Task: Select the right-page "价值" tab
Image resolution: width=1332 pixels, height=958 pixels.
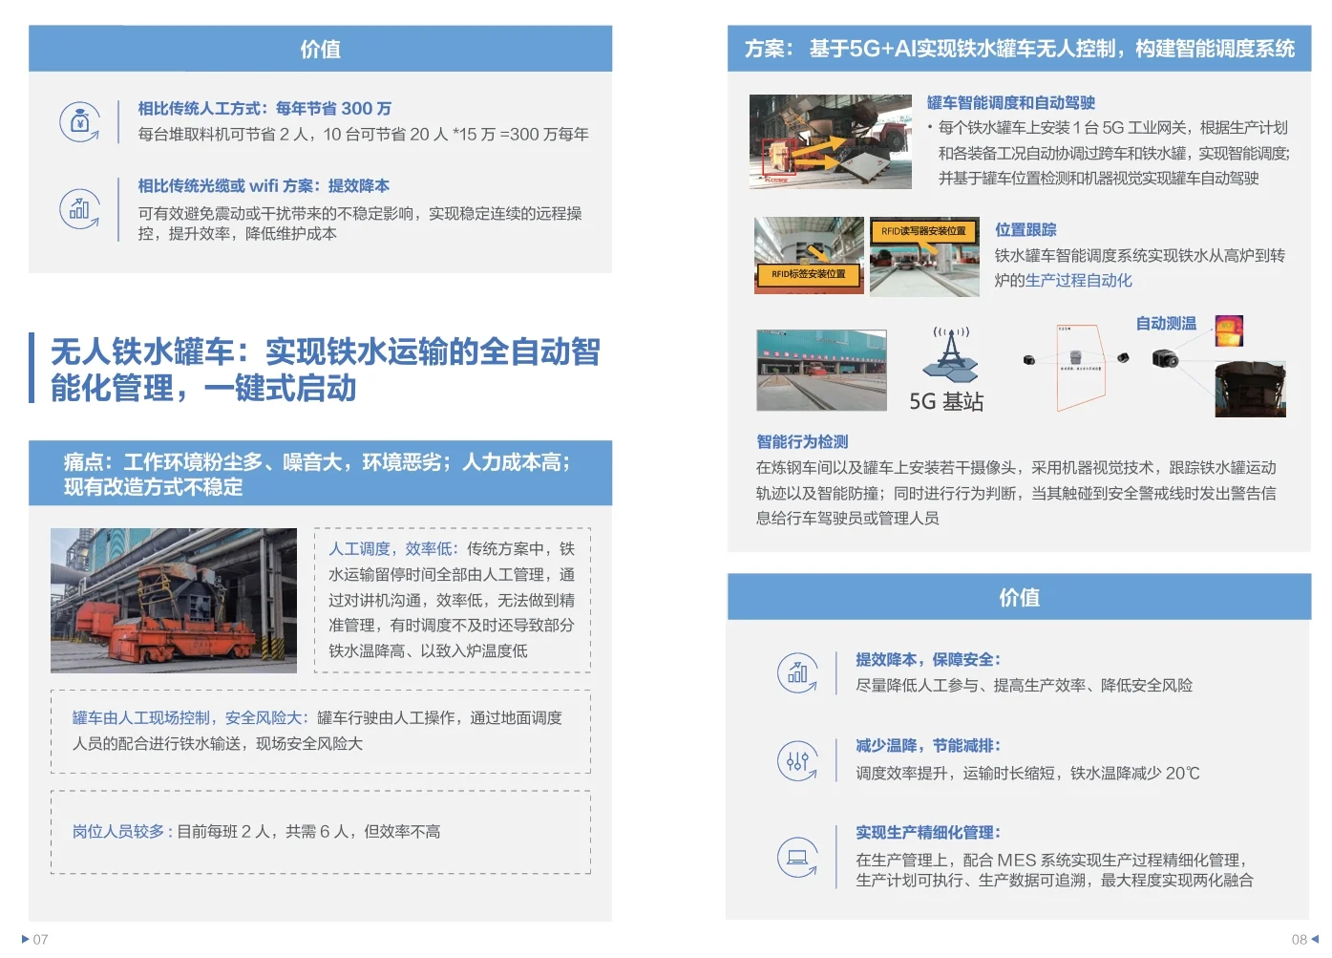Action: tap(1022, 596)
